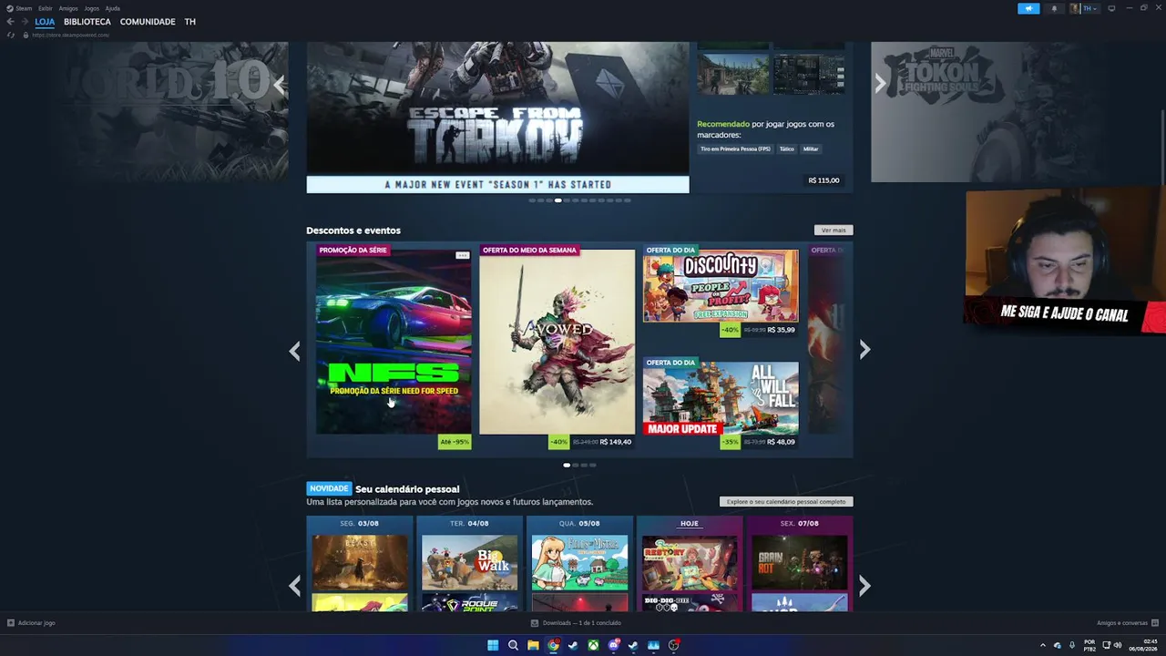
Task: Open the Exibir menu
Action: click(x=45, y=8)
